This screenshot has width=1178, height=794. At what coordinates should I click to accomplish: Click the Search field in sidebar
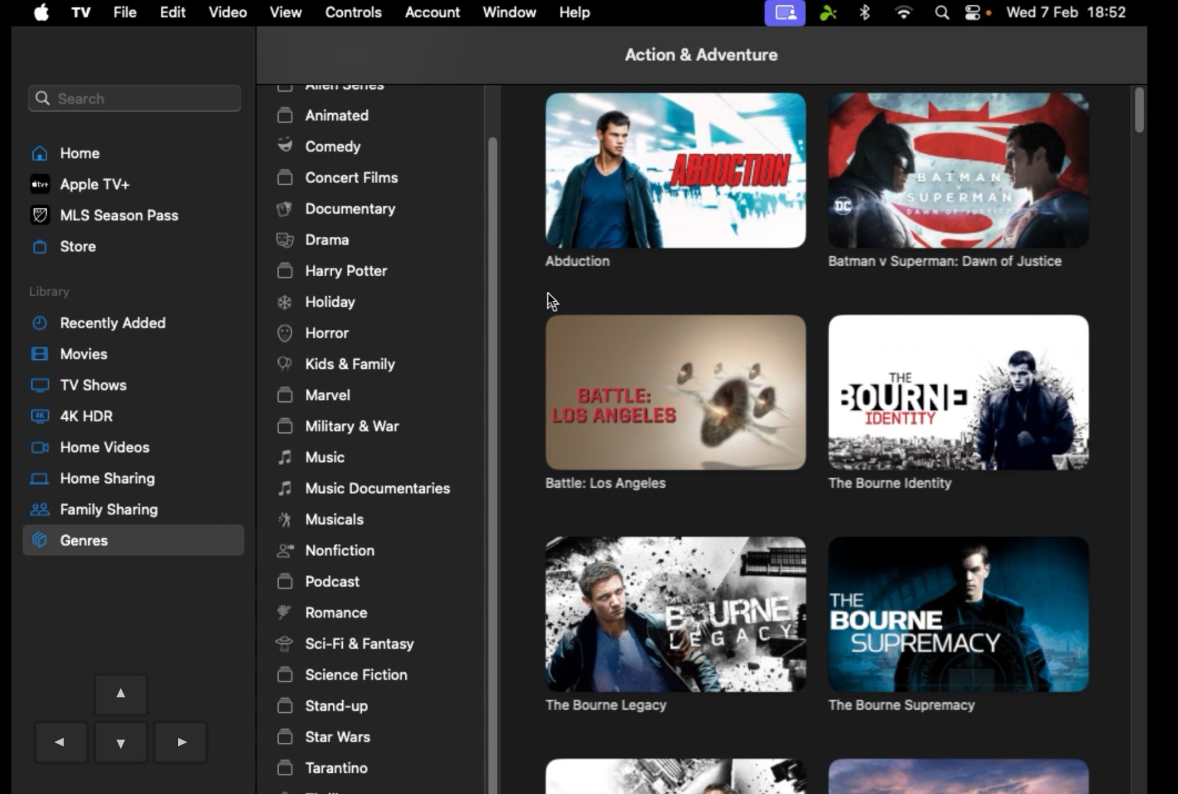pos(134,98)
